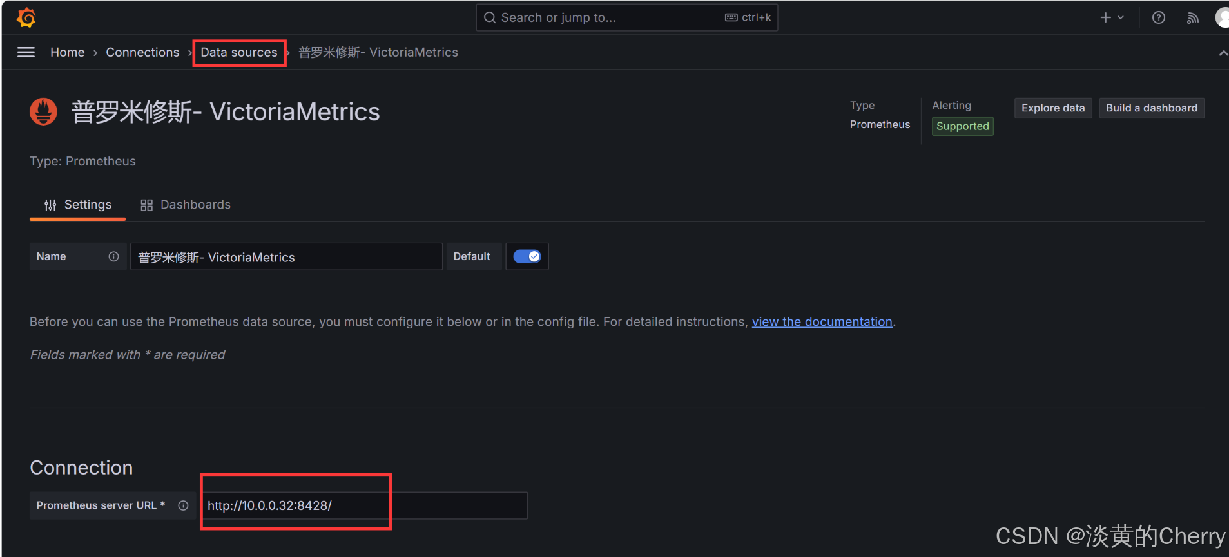Open the help question mark icon

point(1158,17)
